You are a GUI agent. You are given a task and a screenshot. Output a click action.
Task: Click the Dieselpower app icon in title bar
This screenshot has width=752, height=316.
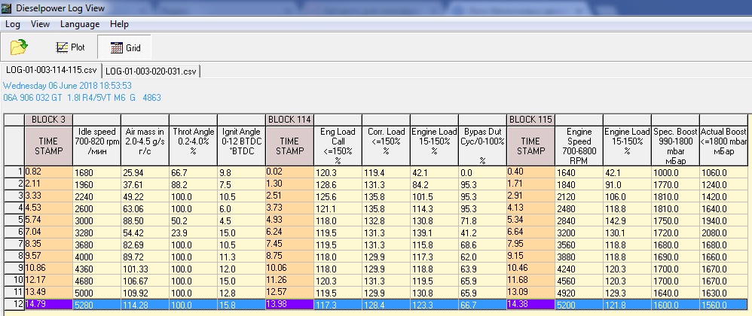pos(8,8)
